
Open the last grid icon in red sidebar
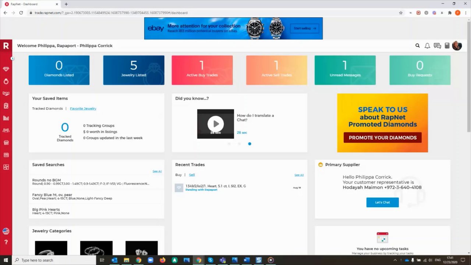pyautogui.click(x=6, y=167)
